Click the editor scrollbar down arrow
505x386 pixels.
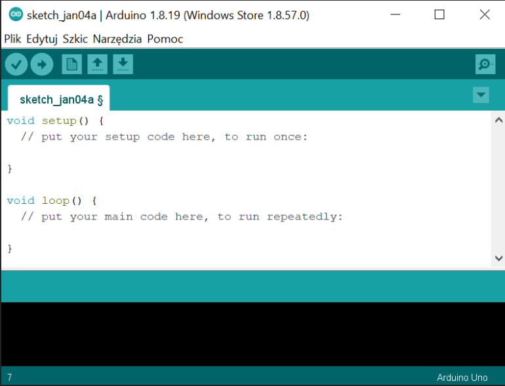[x=498, y=258]
